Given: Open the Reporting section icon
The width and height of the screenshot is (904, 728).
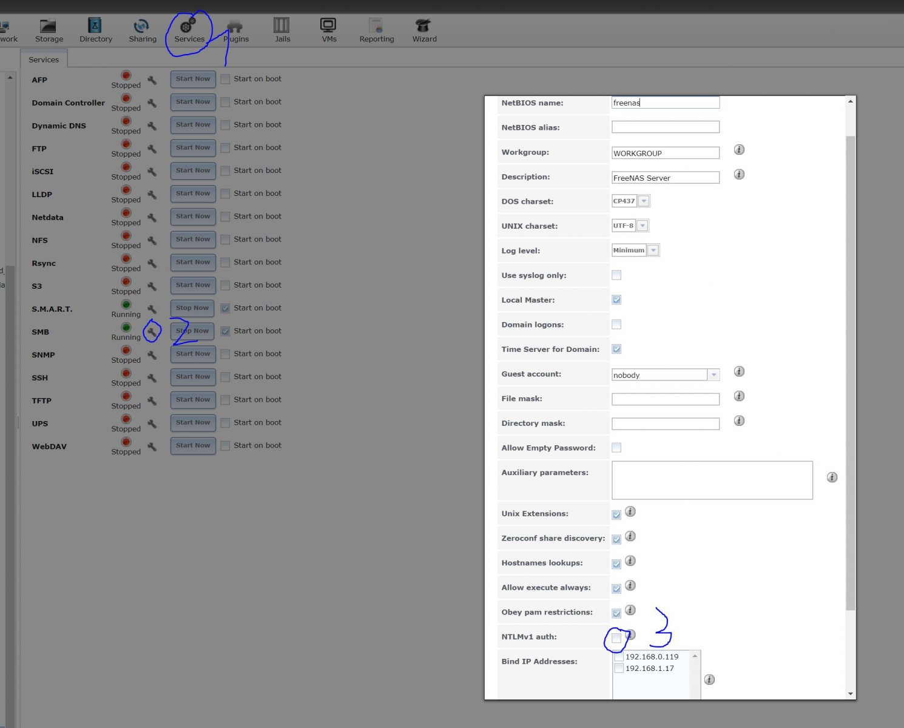Looking at the screenshot, I should [x=376, y=25].
